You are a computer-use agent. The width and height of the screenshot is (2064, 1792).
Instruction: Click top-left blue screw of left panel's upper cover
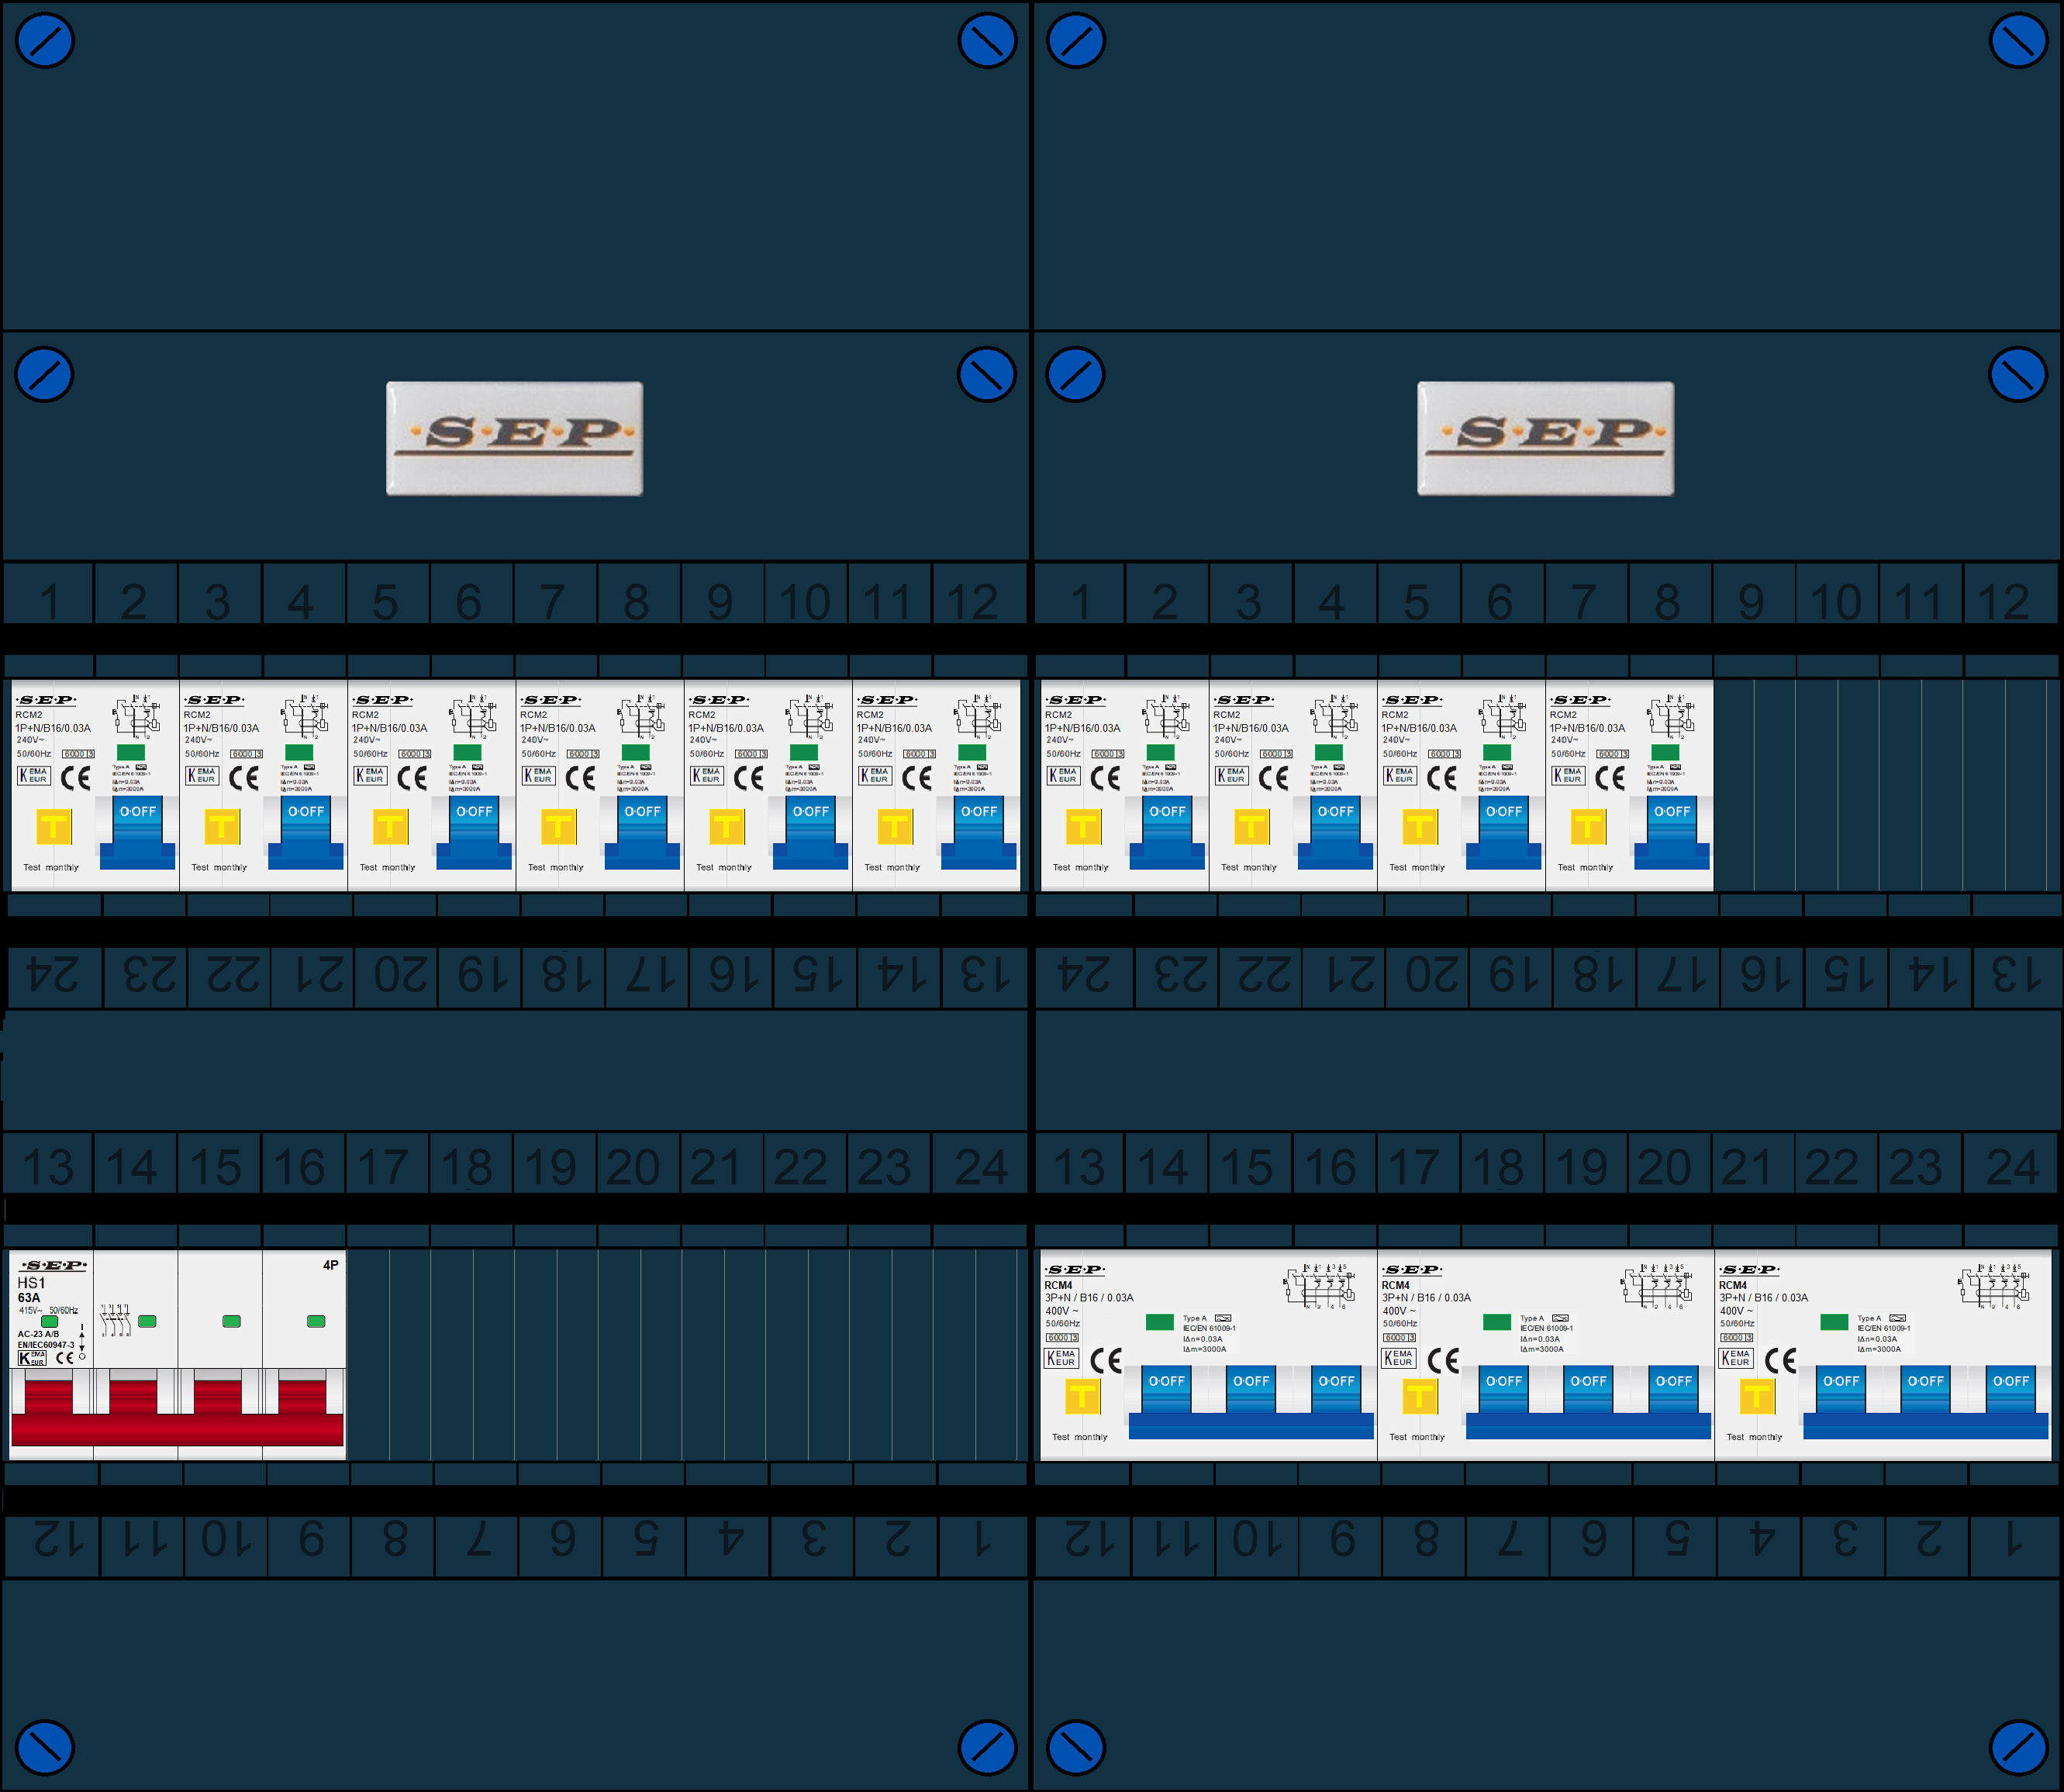pos(45,40)
